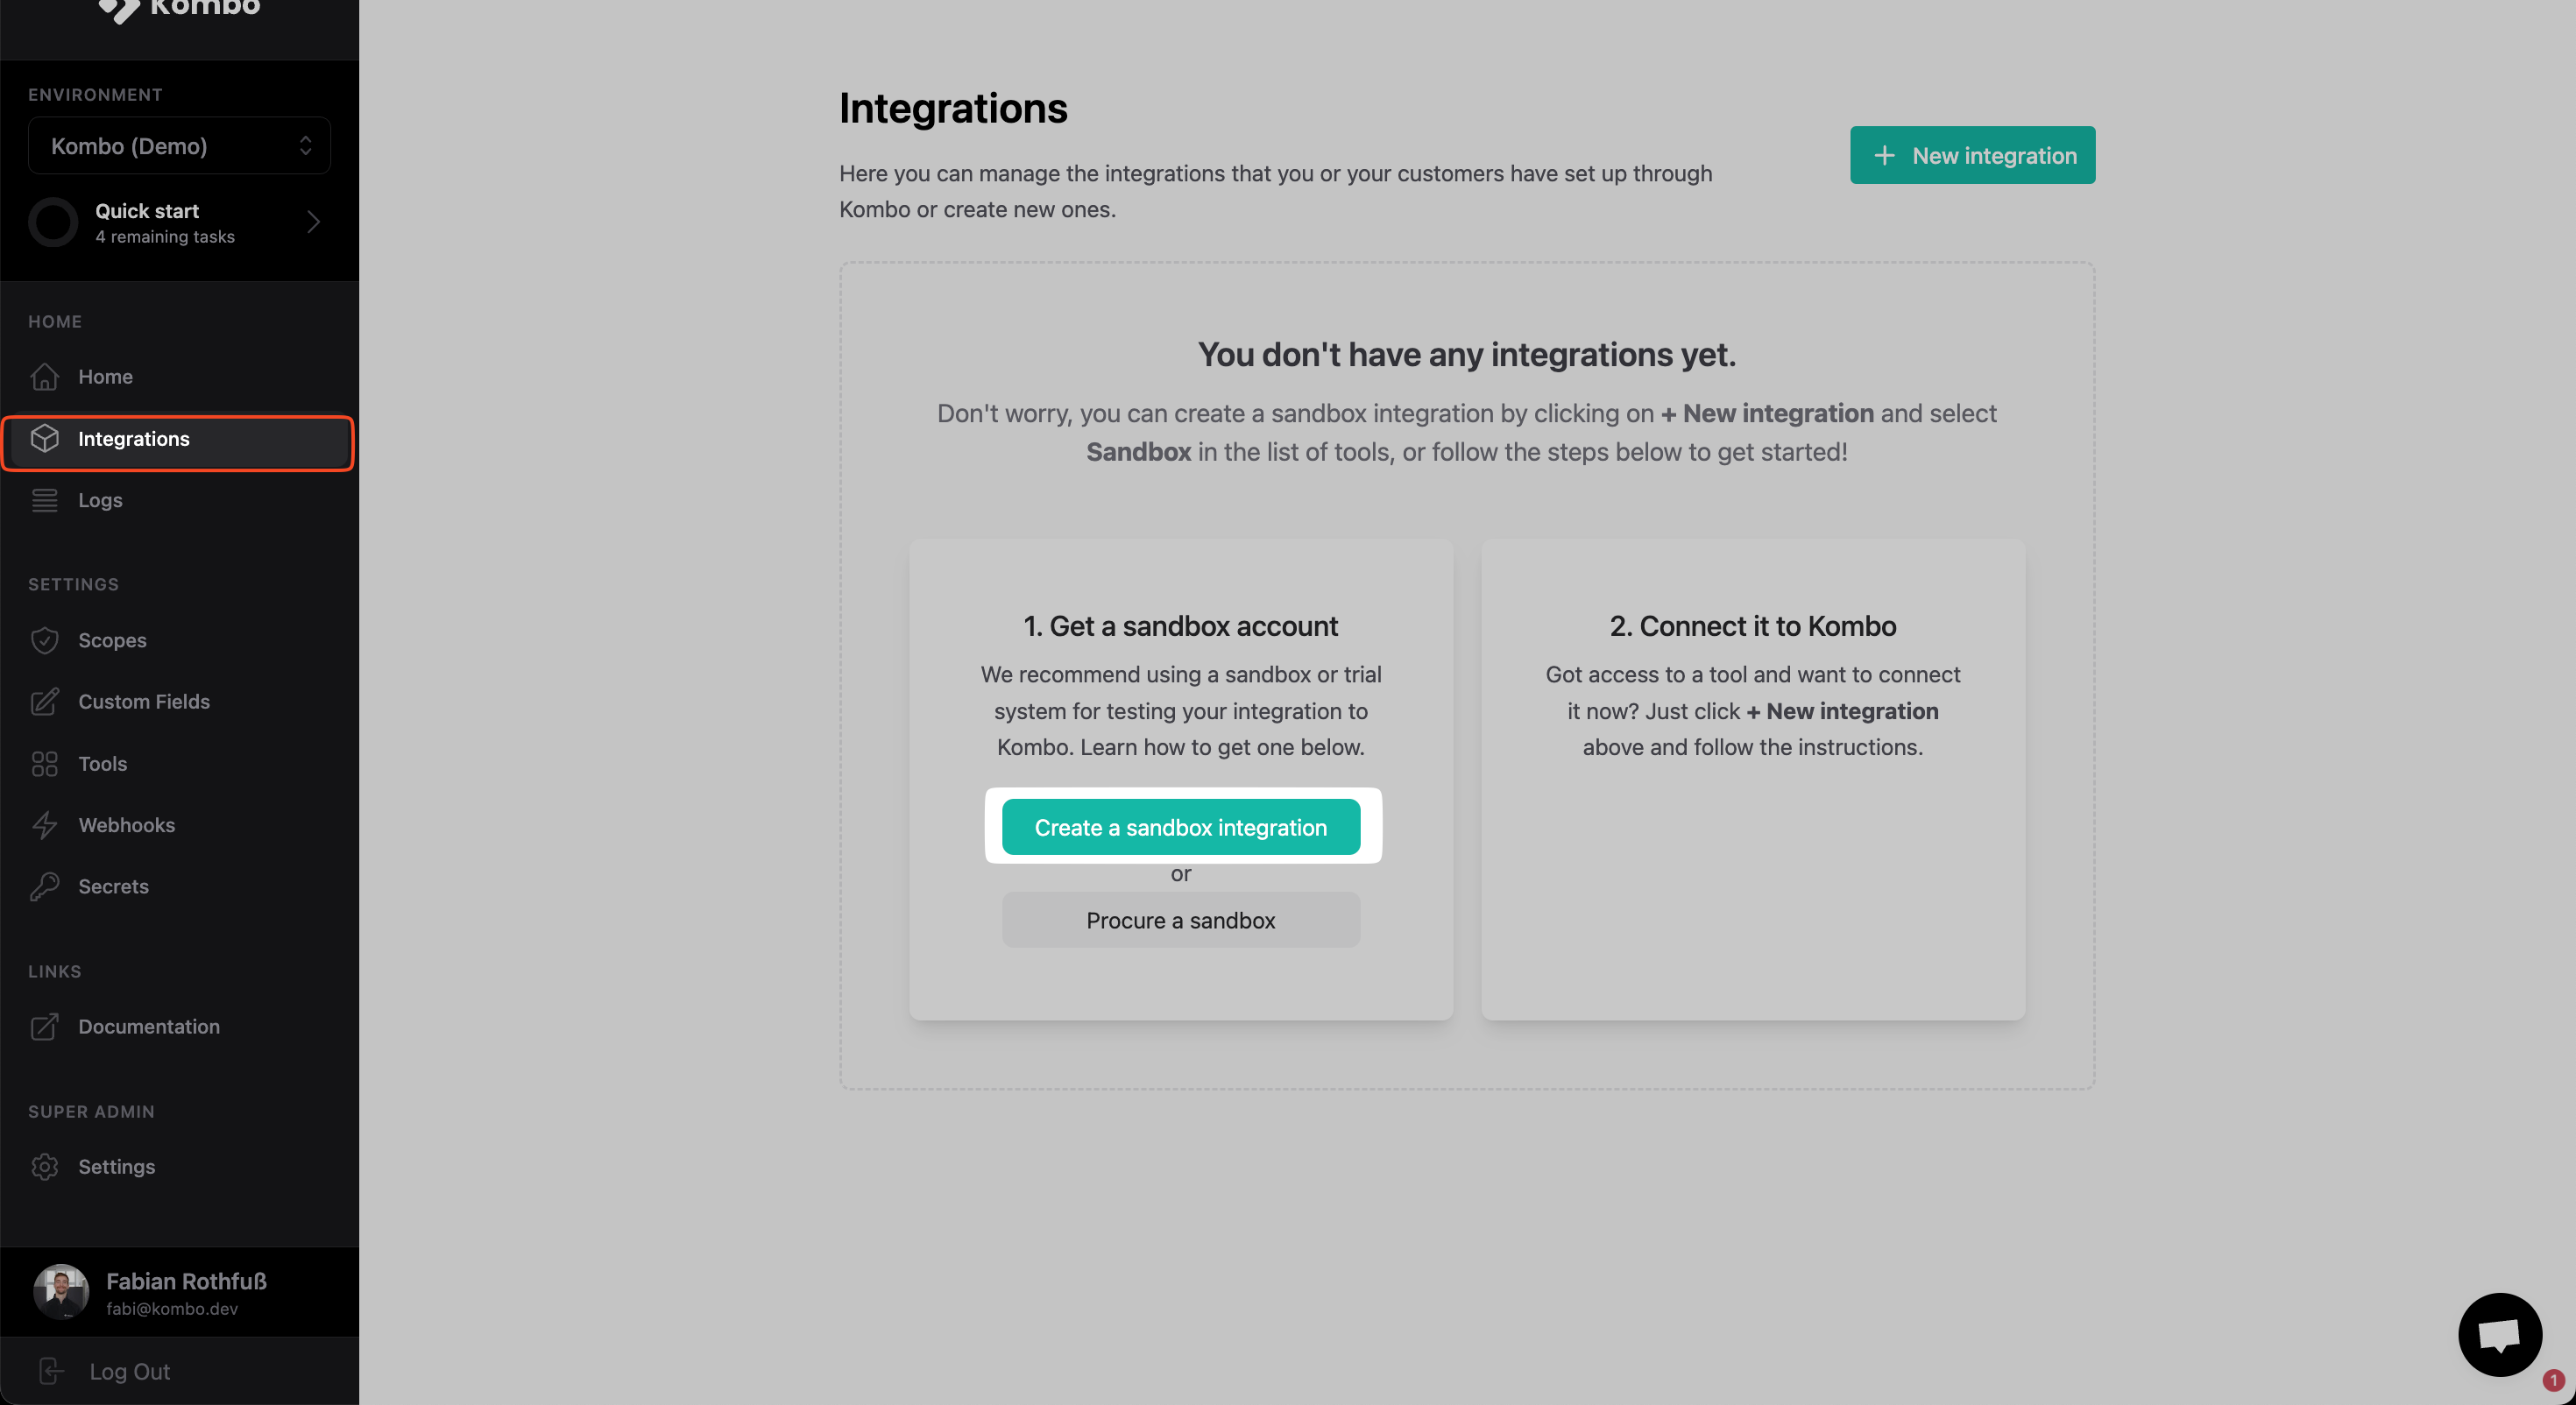This screenshot has height=1405, width=2576.
Task: Click '1. Get a sandbox account' heading
Action: coord(1180,626)
